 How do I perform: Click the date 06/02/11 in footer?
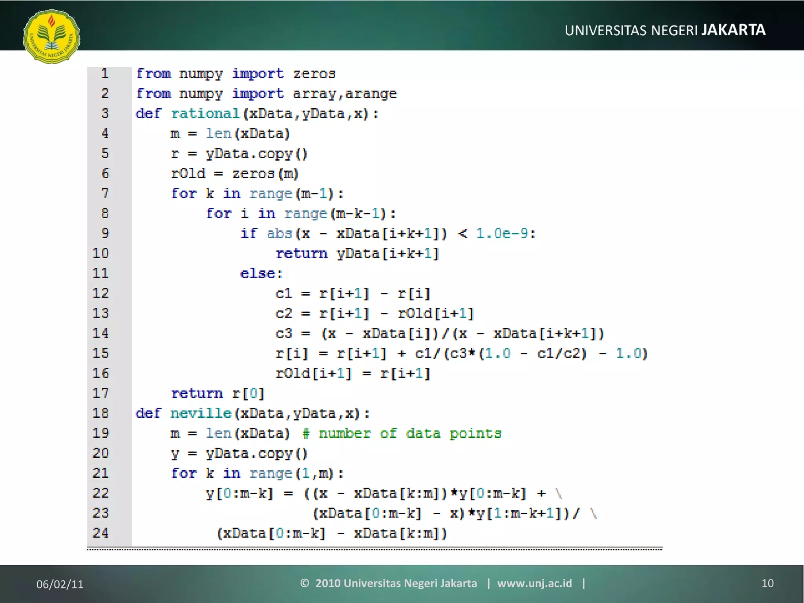tap(60, 584)
